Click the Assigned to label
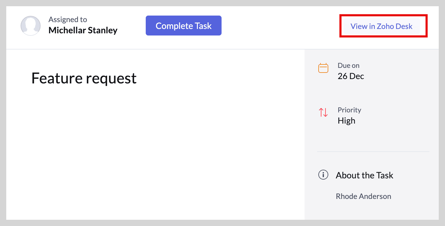Viewport: 445px width, 226px height. [x=68, y=20]
